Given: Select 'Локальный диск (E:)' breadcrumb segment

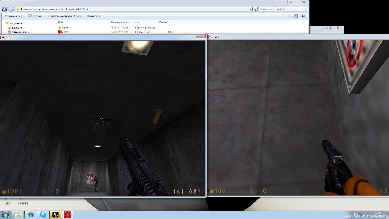Looking at the screenshot, I should (53, 9).
